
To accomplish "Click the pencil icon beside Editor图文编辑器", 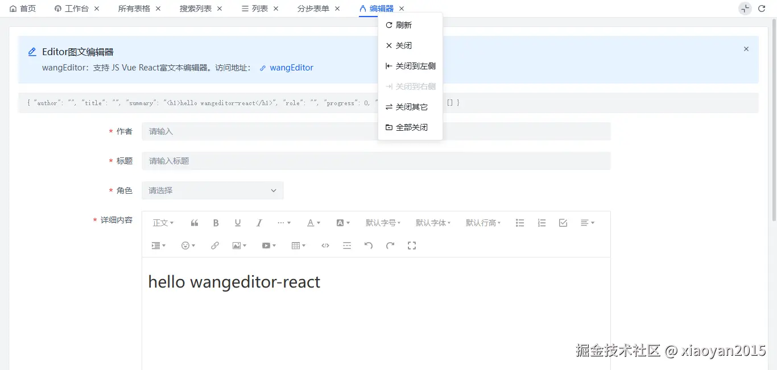I will point(32,52).
